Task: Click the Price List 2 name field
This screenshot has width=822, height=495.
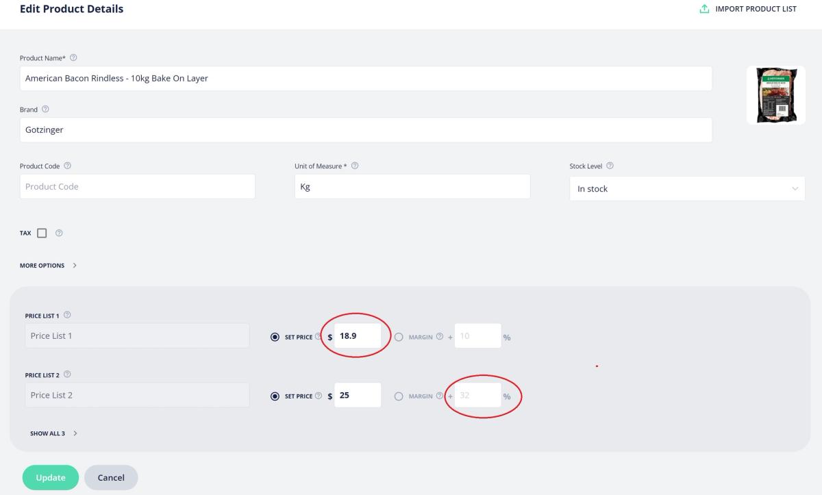Action: tap(137, 395)
